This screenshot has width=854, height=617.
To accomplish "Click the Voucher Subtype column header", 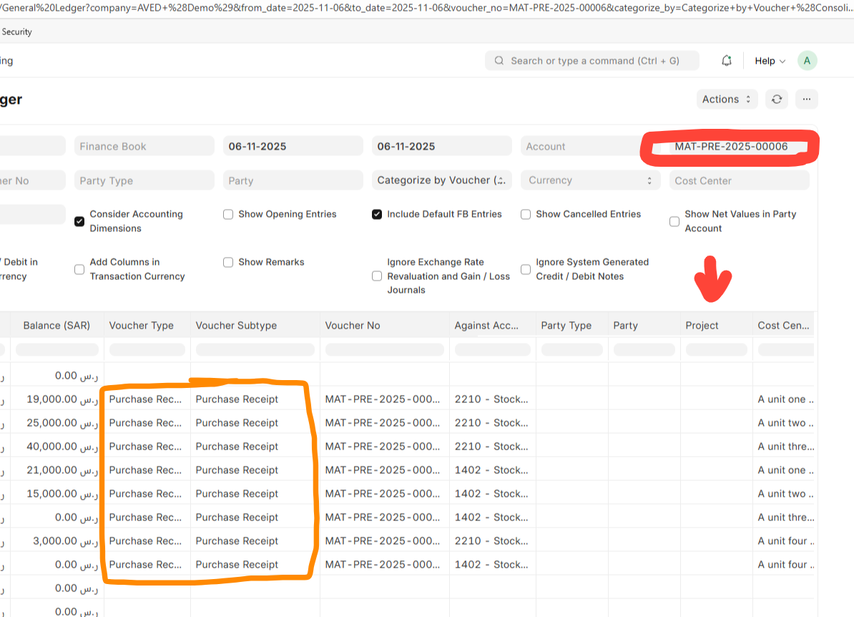I will pyautogui.click(x=236, y=325).
